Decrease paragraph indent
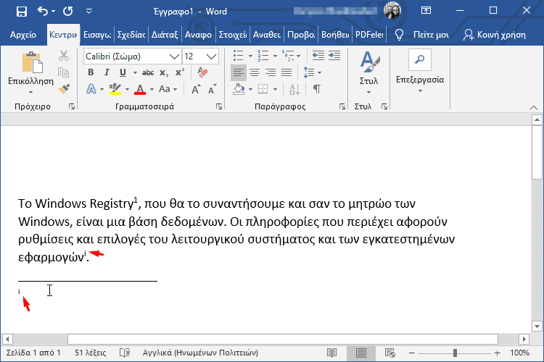 tap(318, 56)
